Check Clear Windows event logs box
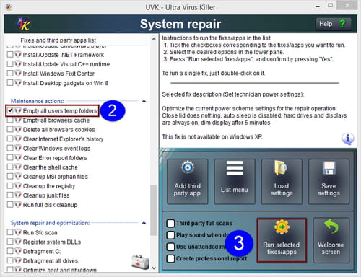The image size is (361, 277). (10, 148)
